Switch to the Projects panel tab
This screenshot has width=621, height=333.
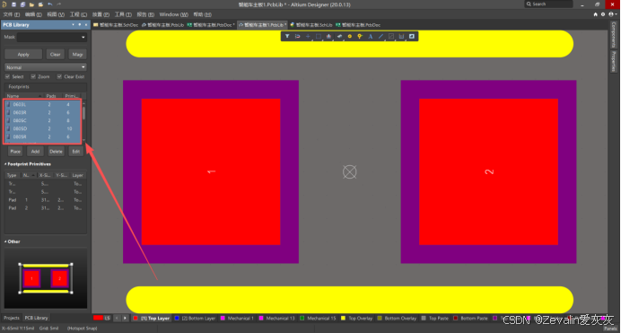[12, 318]
